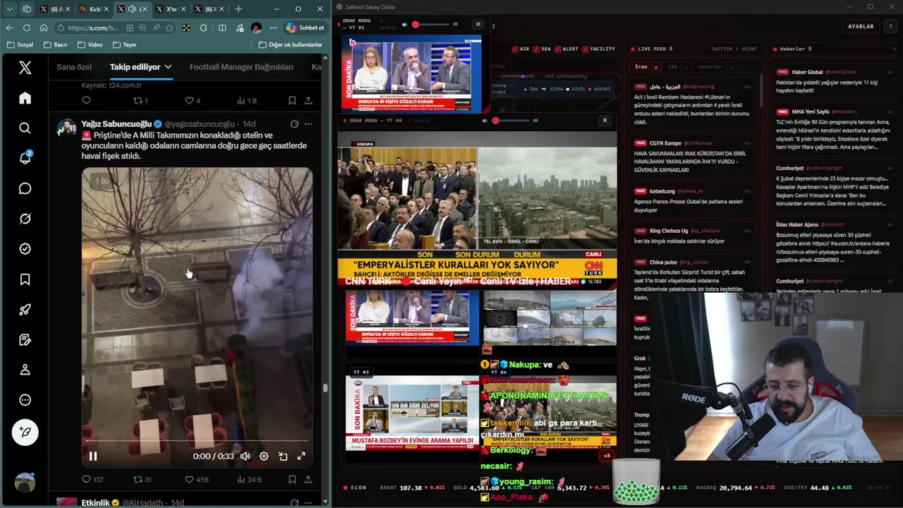This screenshot has height=508, width=903.
Task: Open the t24.com.tr source link
Action: pos(125,85)
